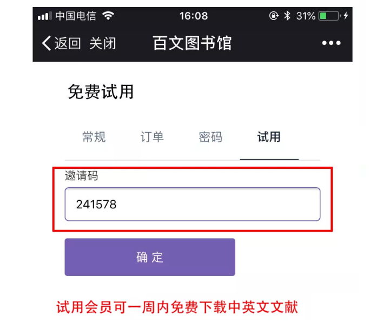
Task: Click the 确定 confirm button
Action: (150, 257)
